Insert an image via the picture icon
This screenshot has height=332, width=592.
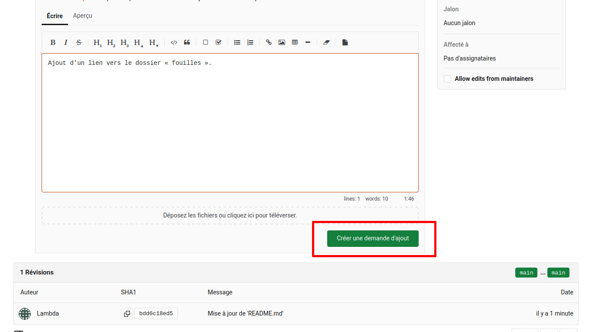tap(282, 42)
